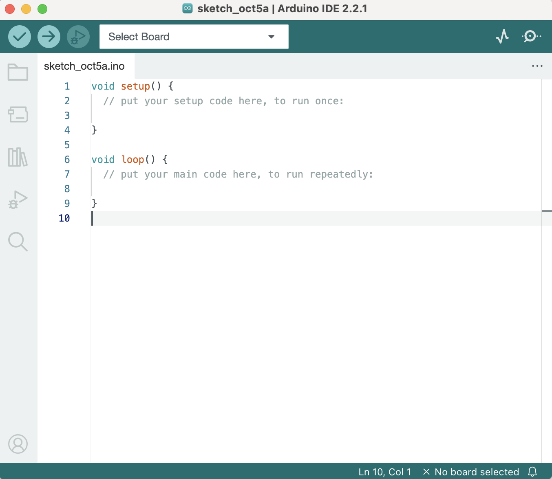Click the yellow minimize window button

26,9
